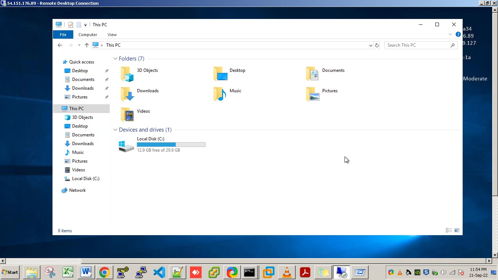498x280 pixels.
Task: Switch to details view layout icon
Action: [449, 230]
